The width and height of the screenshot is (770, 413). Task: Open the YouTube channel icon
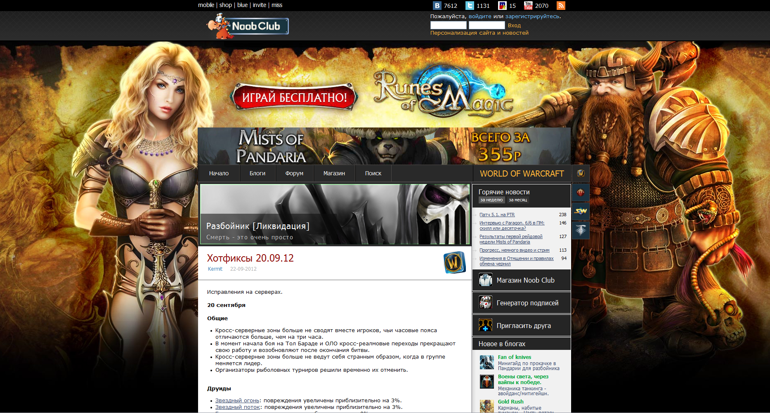pyautogui.click(x=528, y=5)
